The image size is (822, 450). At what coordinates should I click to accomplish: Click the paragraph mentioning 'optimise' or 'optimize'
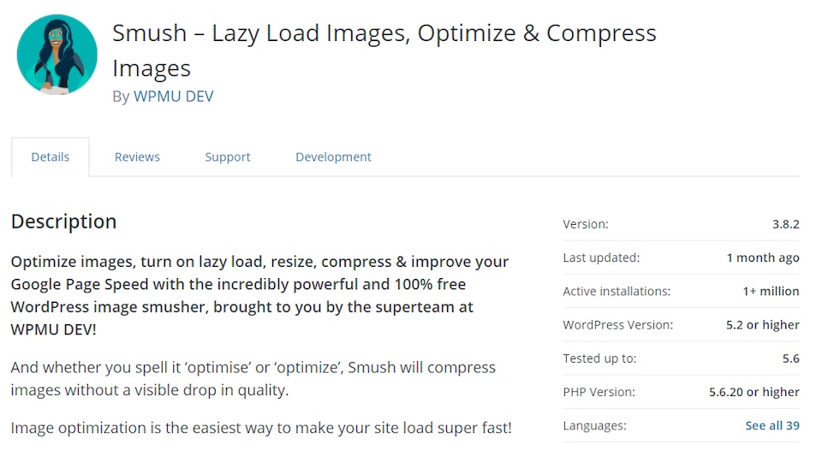coord(253,379)
